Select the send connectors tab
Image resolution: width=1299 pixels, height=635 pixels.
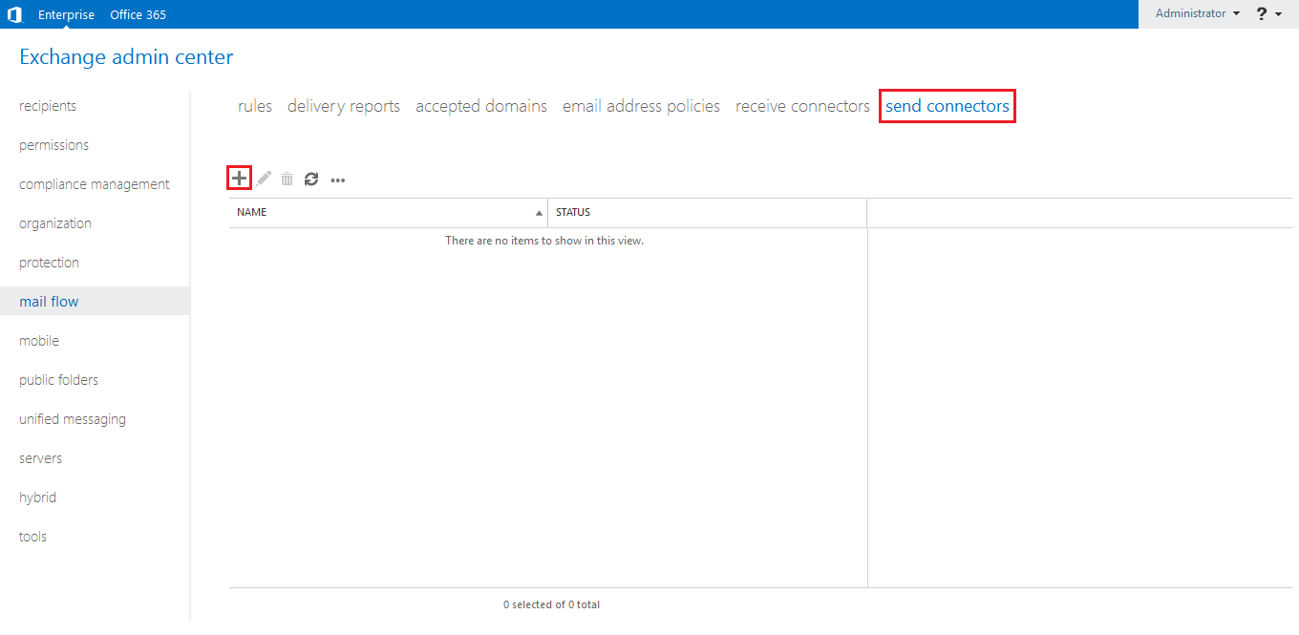point(948,106)
